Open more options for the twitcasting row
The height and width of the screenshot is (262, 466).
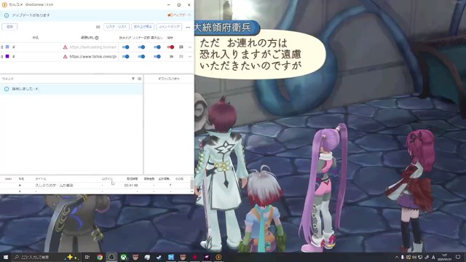[x=190, y=47]
